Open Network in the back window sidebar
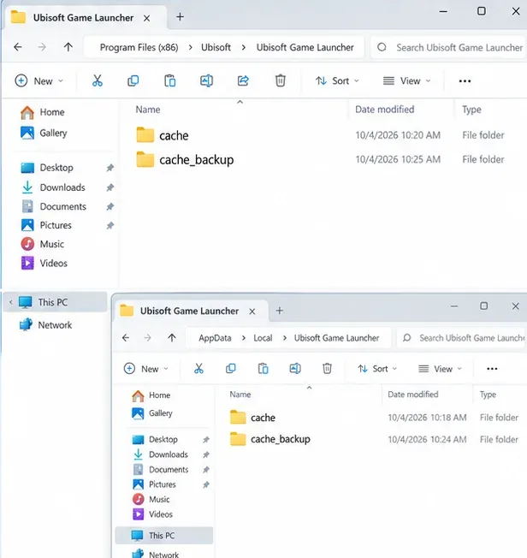Screen dimensions: 527x558 55,325
